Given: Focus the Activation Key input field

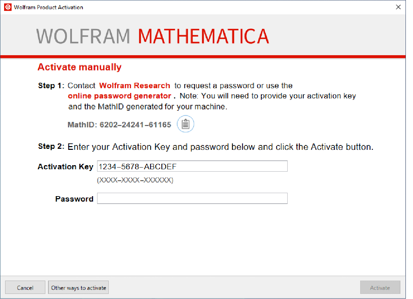Looking at the screenshot, I should [192, 167].
